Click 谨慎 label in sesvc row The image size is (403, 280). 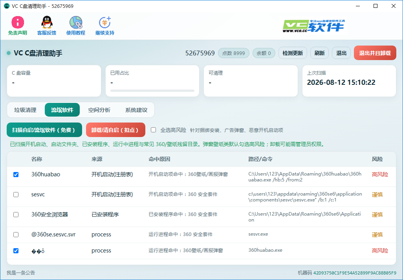click(x=377, y=194)
